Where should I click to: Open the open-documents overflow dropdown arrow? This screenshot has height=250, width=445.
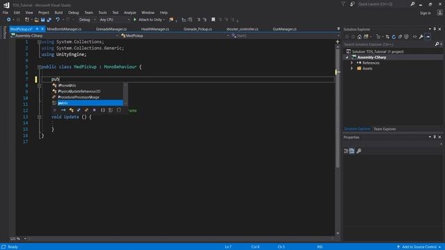coord(339,29)
